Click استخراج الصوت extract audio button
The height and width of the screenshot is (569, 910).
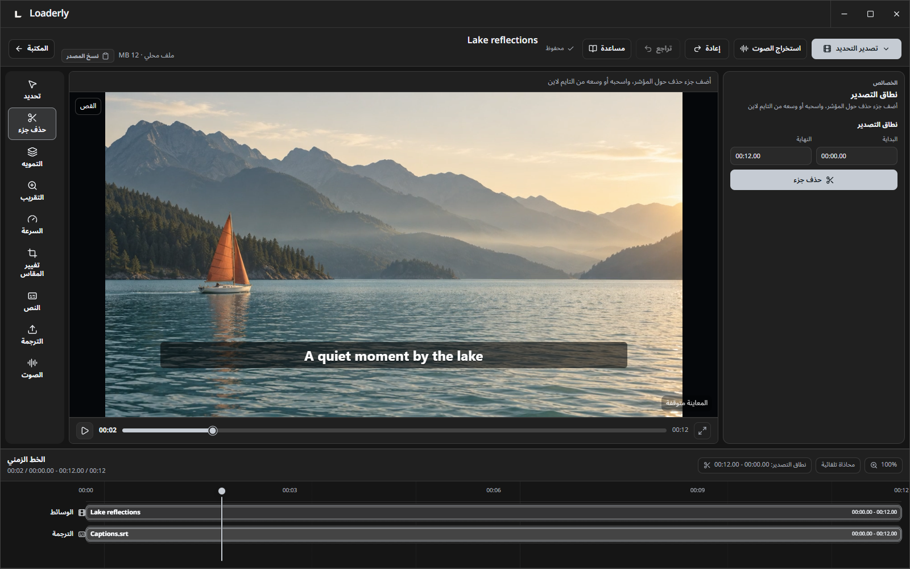pos(770,48)
